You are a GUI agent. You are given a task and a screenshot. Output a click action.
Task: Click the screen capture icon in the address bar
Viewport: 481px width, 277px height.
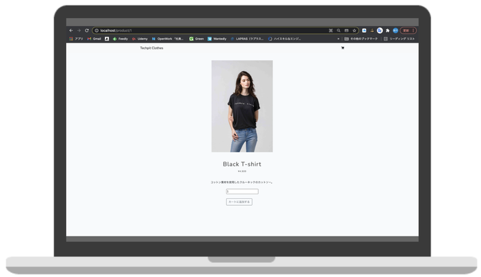331,31
